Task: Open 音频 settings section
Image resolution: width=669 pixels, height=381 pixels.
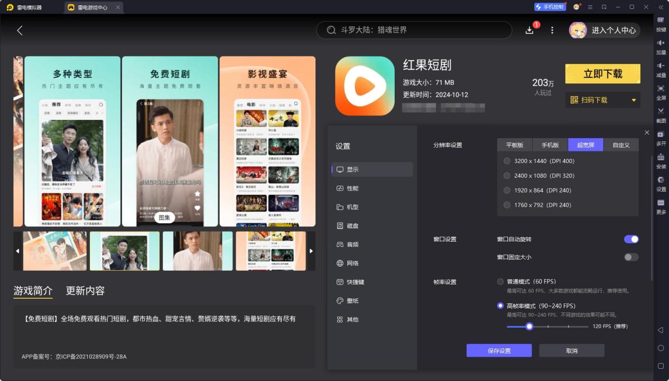Action: pyautogui.click(x=372, y=244)
